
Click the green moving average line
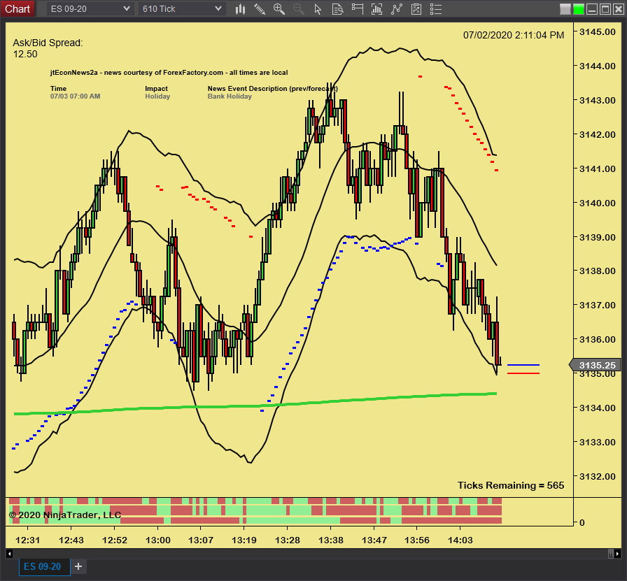coord(255,406)
